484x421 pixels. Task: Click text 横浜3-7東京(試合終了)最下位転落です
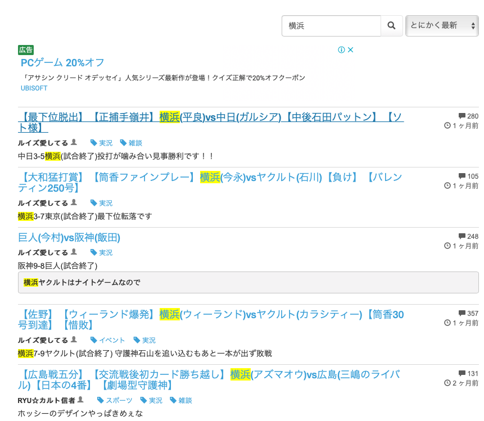tap(85, 216)
